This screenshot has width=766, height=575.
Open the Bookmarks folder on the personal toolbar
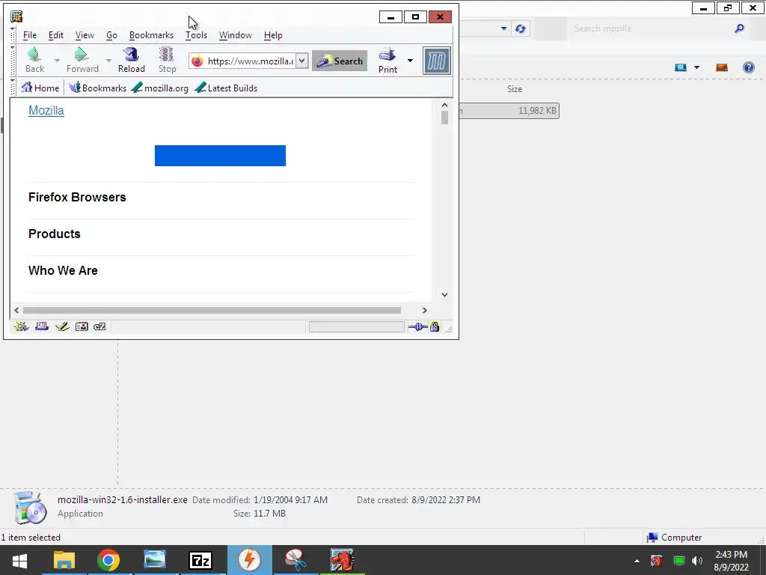pos(98,88)
